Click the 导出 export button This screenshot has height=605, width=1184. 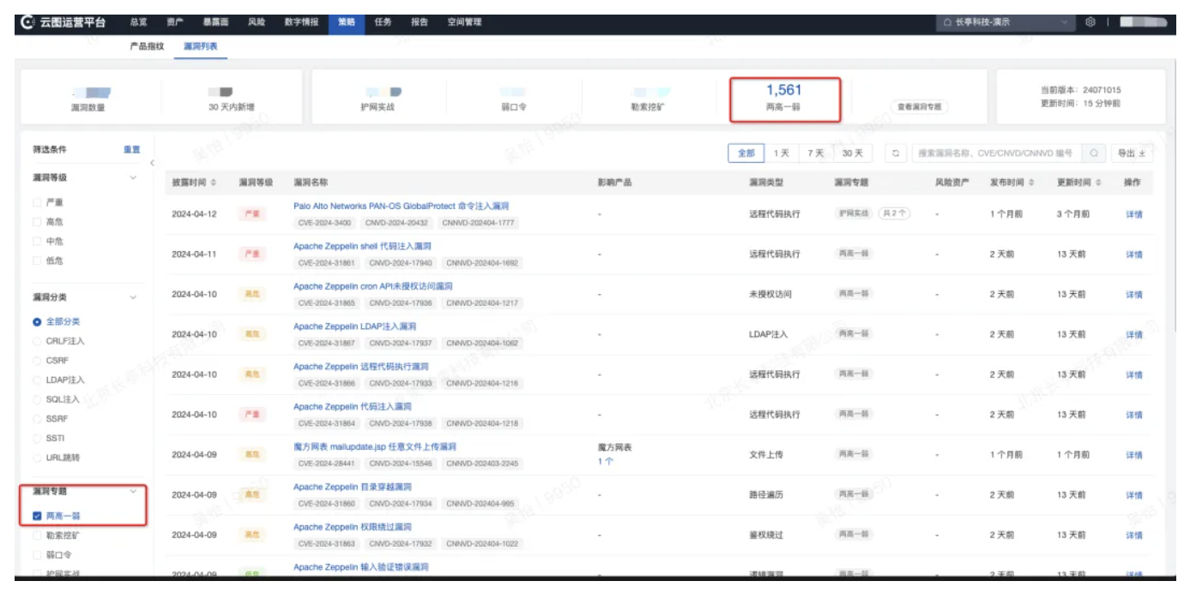(x=1132, y=153)
